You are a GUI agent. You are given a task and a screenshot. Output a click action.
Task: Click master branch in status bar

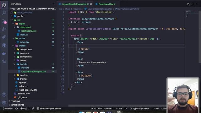(8, 109)
